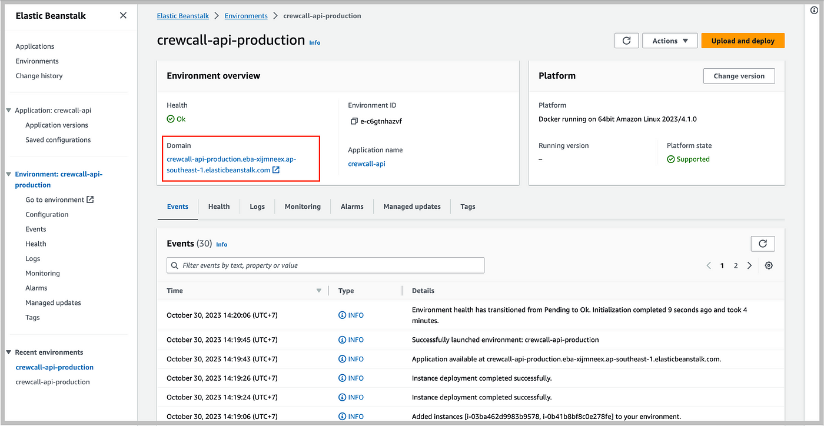Switch to the Monitoring tab
Viewport: 824px width, 426px height.
(x=303, y=207)
